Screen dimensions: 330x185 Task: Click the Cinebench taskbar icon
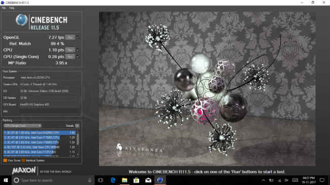tap(160, 180)
